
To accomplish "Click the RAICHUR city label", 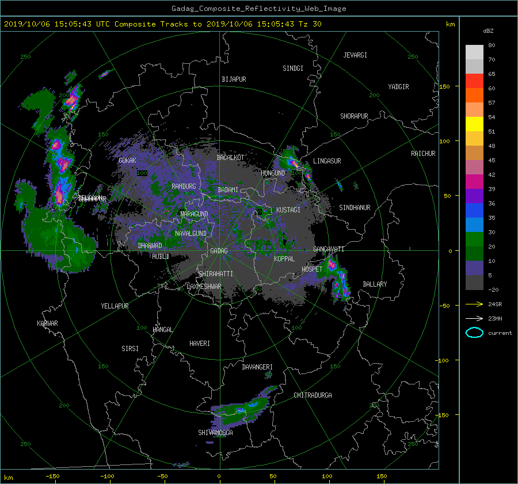I will tap(423, 154).
